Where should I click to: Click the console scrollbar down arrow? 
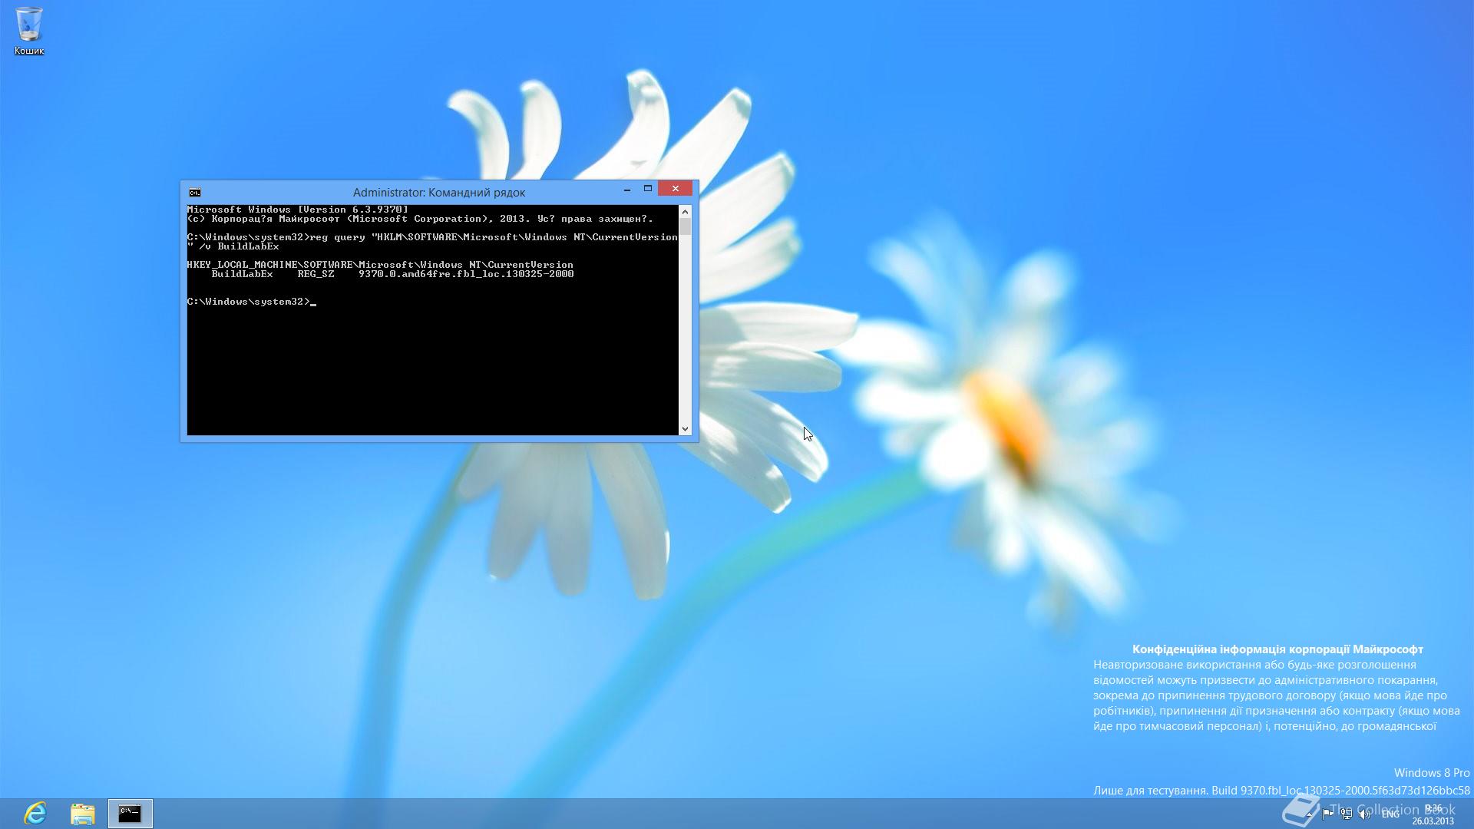[x=685, y=429]
